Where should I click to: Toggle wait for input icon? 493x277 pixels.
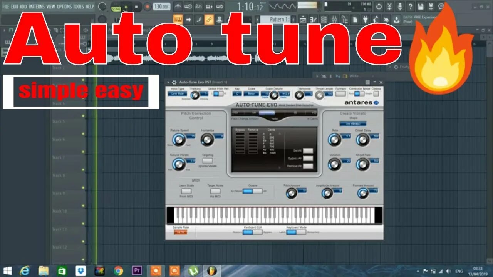pos(188,6)
